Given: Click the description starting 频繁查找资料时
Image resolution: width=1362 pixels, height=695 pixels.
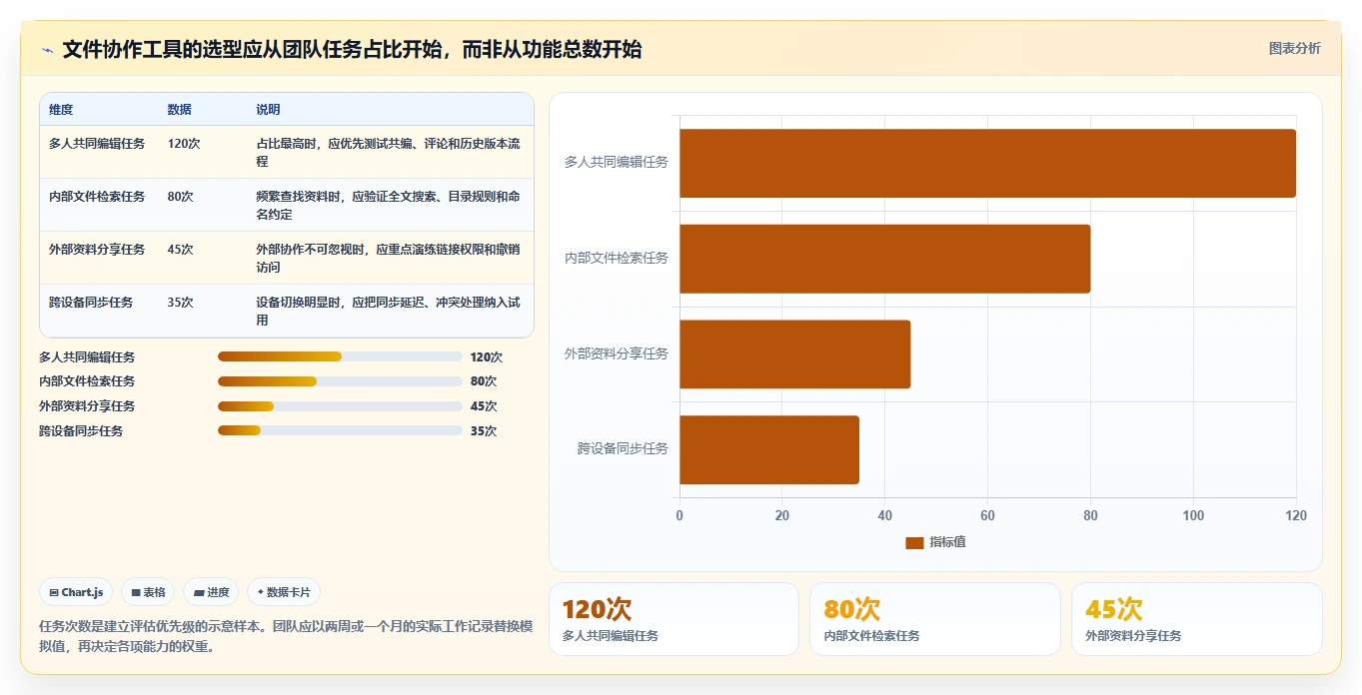Looking at the screenshot, I should click(x=389, y=206).
